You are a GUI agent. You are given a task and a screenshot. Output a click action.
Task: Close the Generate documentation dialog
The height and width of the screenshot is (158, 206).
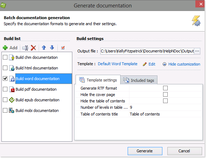pyautogui.click(x=200, y=4)
